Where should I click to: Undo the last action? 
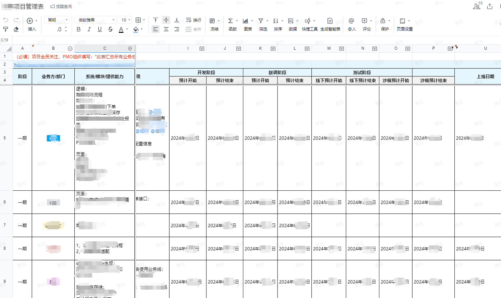point(5,20)
